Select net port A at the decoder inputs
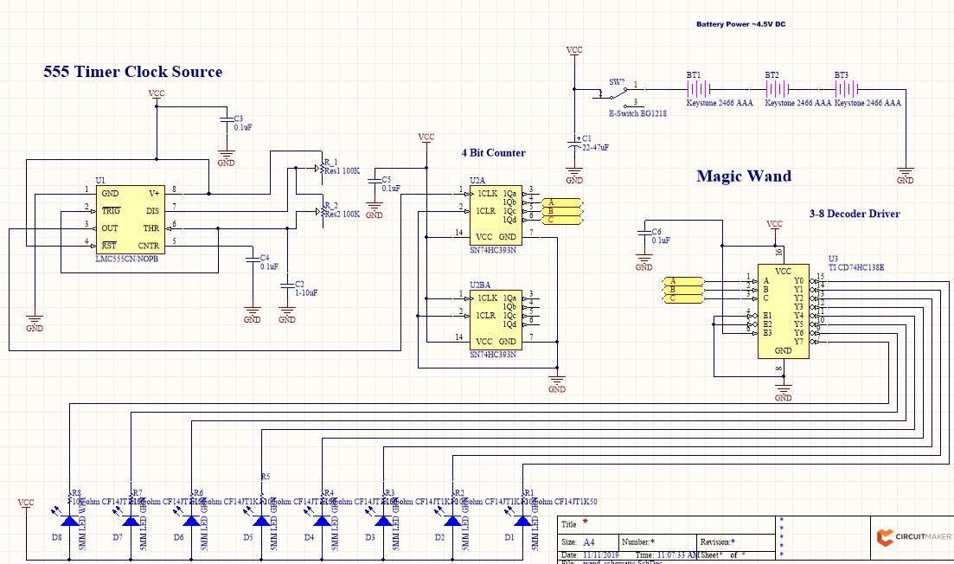 pyautogui.click(x=682, y=281)
